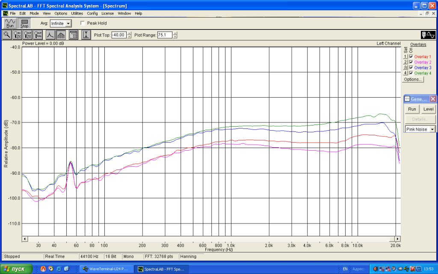Increase Plot Range with up arrow
Viewport: 438px width, 274px height.
coord(175,33)
